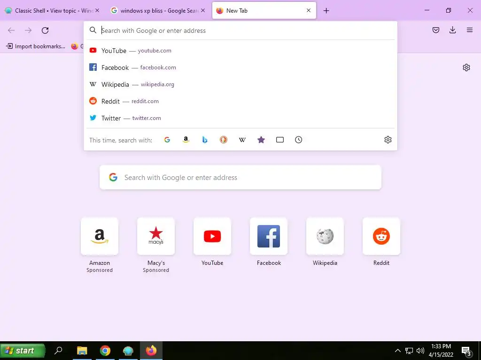Choose Facebook suggestion in address dropdown
The height and width of the screenshot is (360, 481).
(240, 67)
